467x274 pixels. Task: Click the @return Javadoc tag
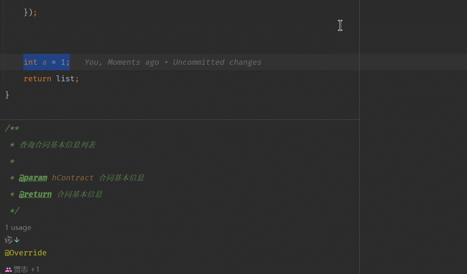point(35,194)
